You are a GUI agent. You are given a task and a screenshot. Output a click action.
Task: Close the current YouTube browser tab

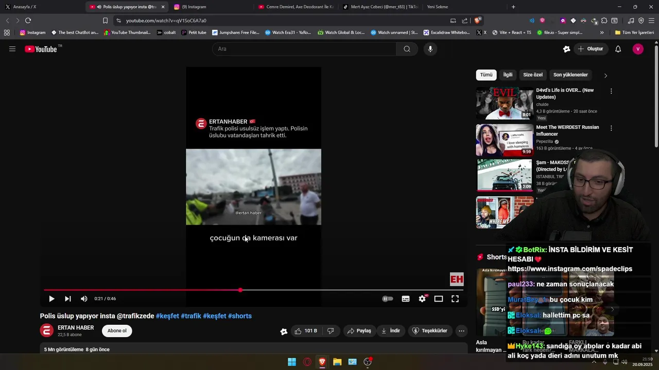[x=163, y=7]
